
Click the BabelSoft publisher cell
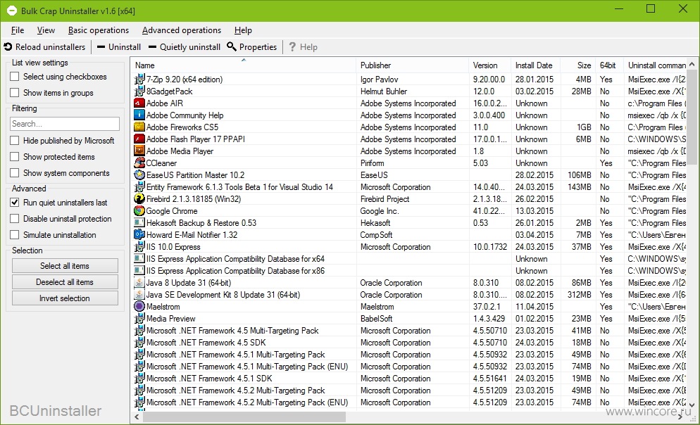pyautogui.click(x=376, y=319)
